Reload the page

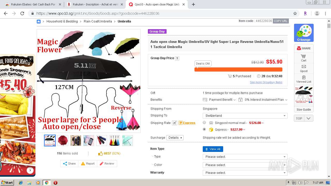[22, 13]
